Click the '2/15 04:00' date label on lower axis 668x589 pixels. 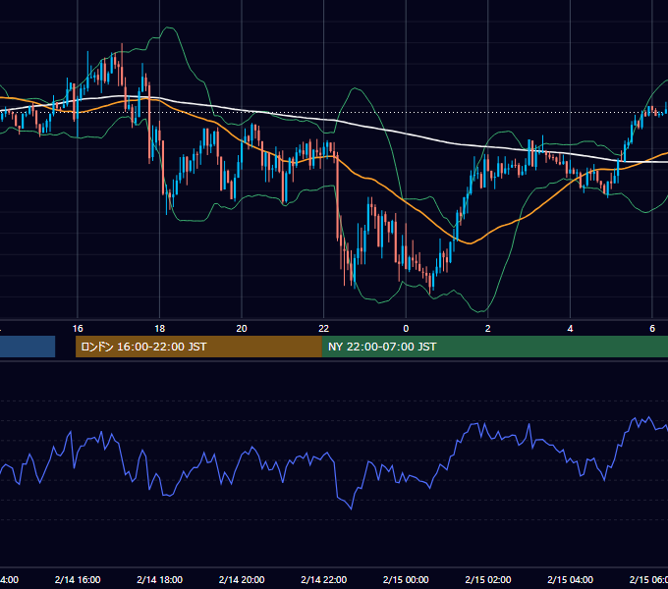click(570, 579)
